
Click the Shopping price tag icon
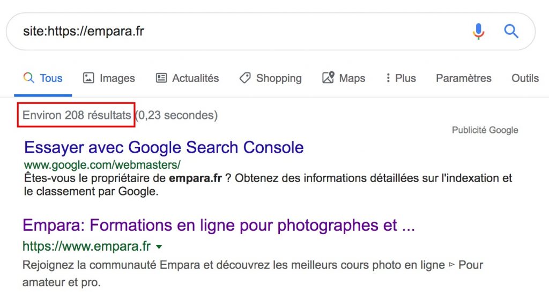point(245,78)
